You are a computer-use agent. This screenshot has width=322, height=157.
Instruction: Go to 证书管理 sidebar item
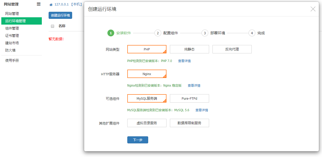coord(21,36)
